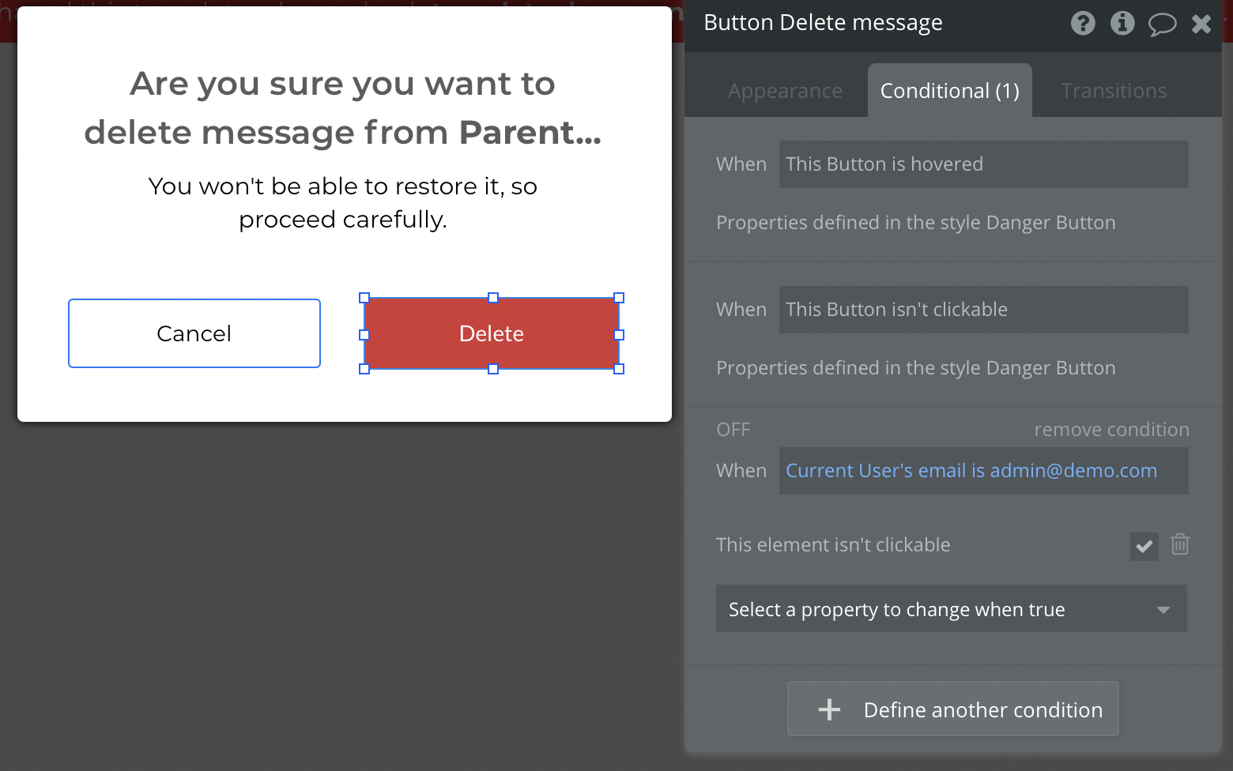Click "Define another condition" button
The width and height of the screenshot is (1233, 771).
tap(952, 709)
